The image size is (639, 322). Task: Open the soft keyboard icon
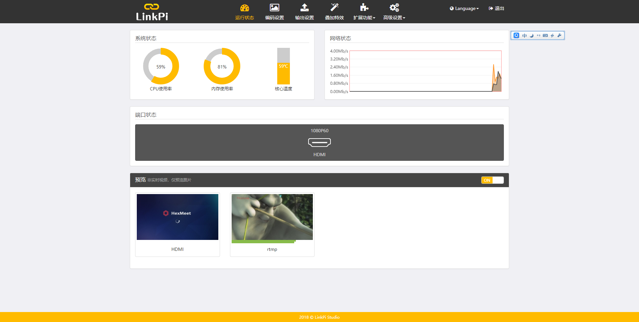[545, 36]
